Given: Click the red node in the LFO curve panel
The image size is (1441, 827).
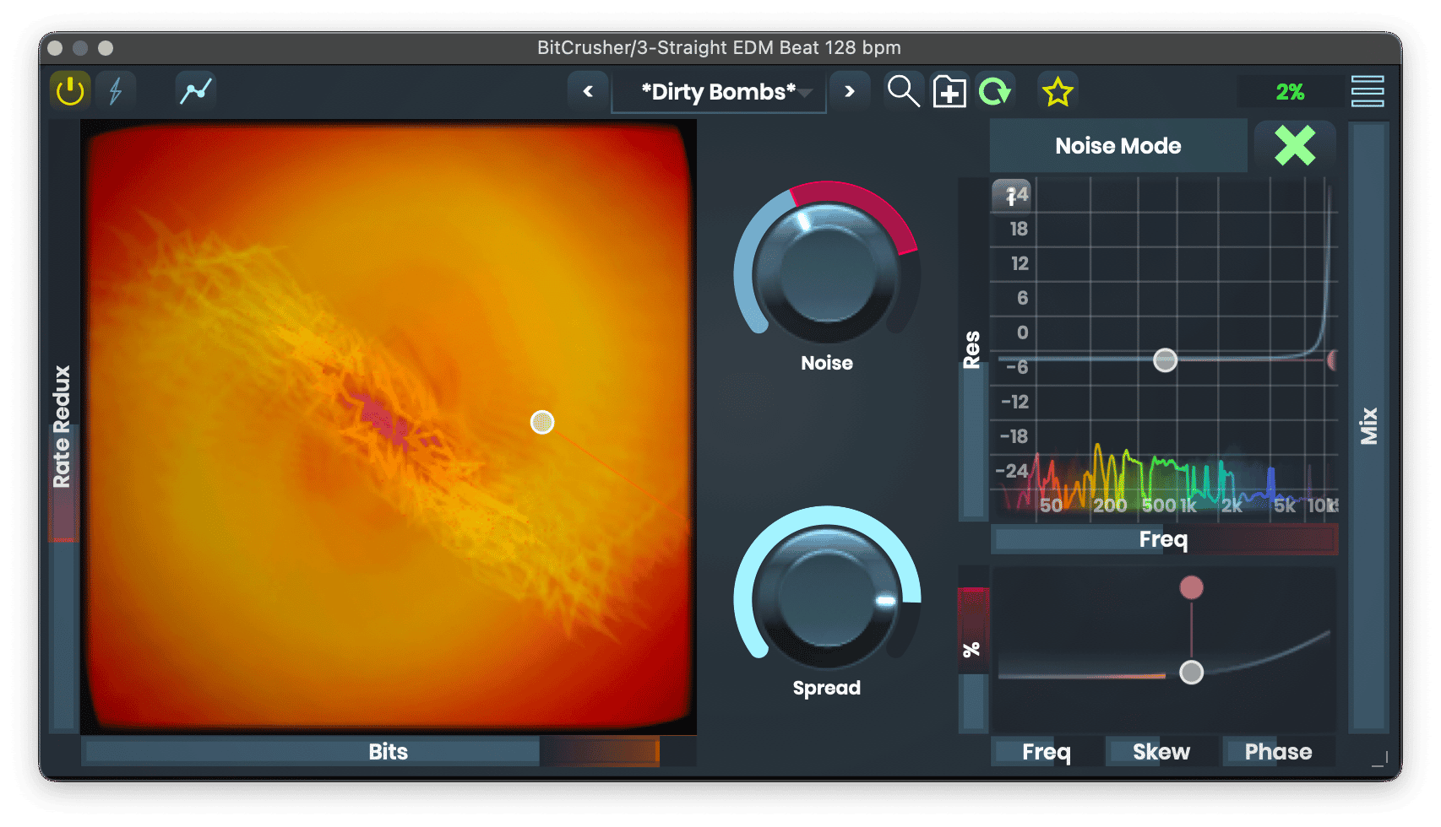Looking at the screenshot, I should (1191, 587).
